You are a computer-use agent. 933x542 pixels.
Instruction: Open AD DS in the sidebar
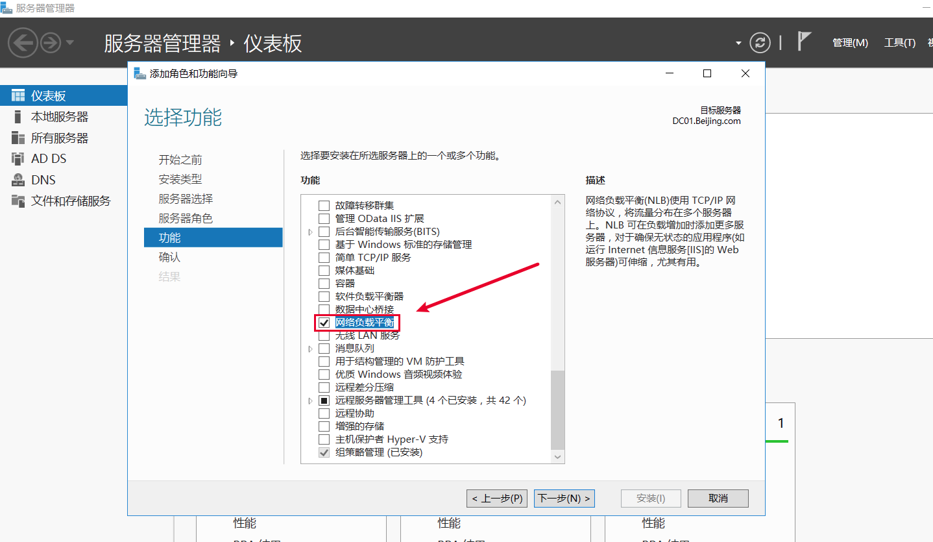(x=49, y=159)
